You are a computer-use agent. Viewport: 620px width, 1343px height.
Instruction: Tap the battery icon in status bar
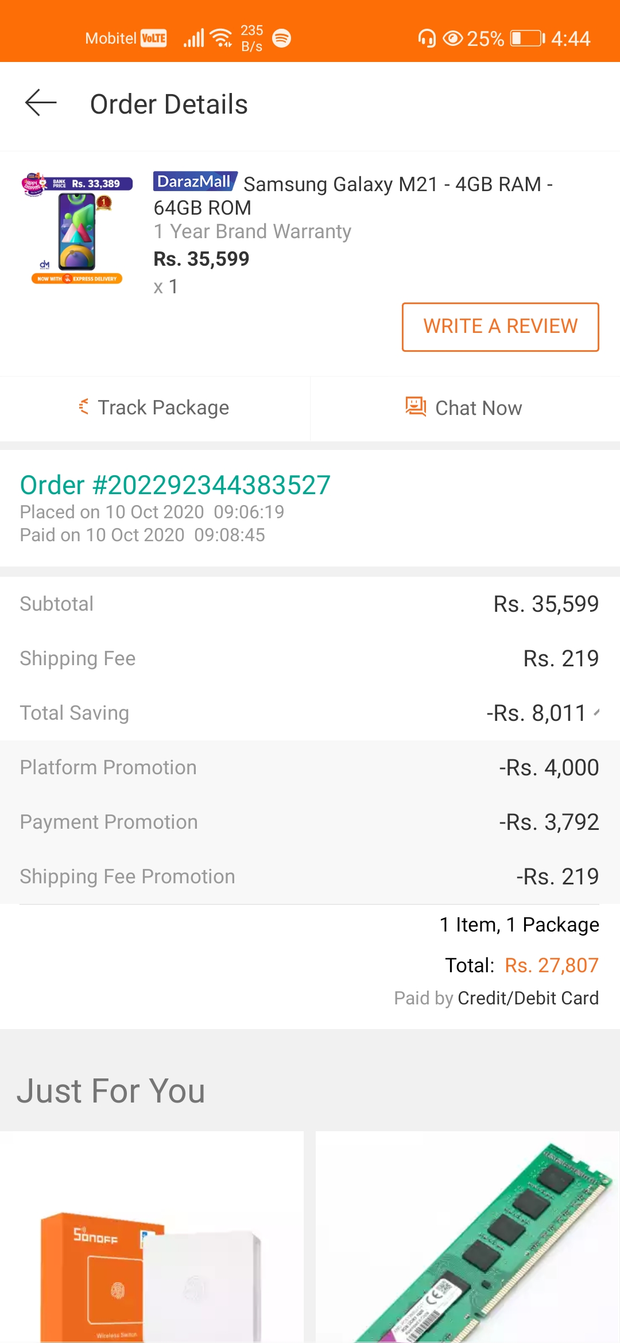528,38
